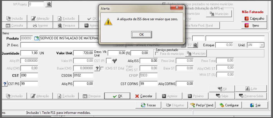This screenshot has width=273, height=118.
Task: Expand the Itens section button
Action: coord(254,25)
